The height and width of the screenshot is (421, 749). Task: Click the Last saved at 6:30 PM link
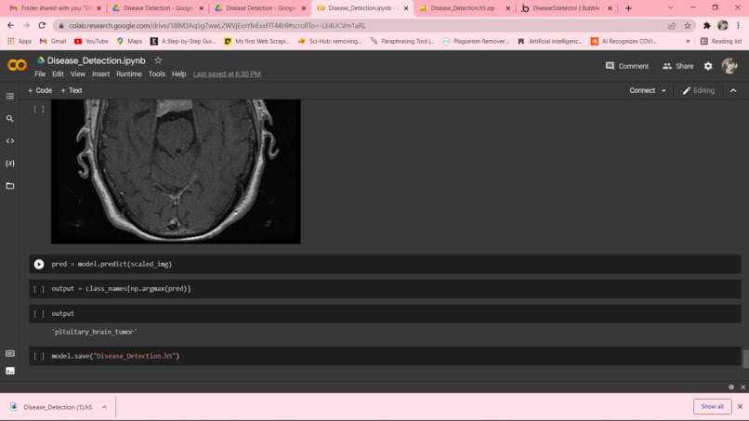(x=227, y=74)
